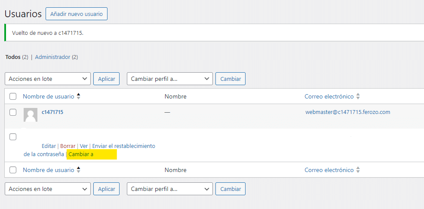Open the webmaster@c1471715.ferozo.com email link
This screenshot has width=424, height=209.
point(347,112)
